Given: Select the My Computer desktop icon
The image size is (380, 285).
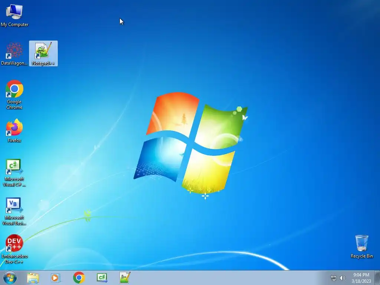Looking at the screenshot, I should coord(14,15).
